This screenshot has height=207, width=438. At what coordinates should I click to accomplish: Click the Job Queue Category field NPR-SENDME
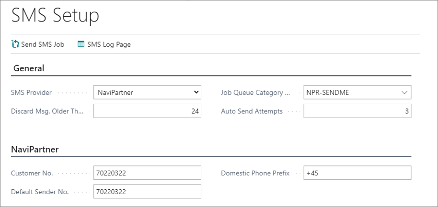coord(357,92)
